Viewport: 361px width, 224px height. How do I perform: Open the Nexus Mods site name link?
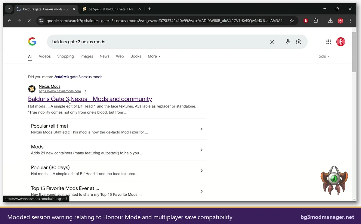tap(50, 86)
